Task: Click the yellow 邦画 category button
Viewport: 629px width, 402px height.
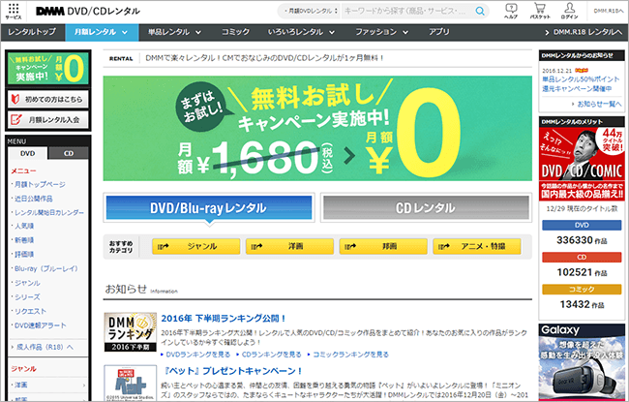Action: coord(383,246)
